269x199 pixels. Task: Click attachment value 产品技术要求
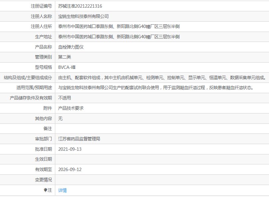[71, 108]
